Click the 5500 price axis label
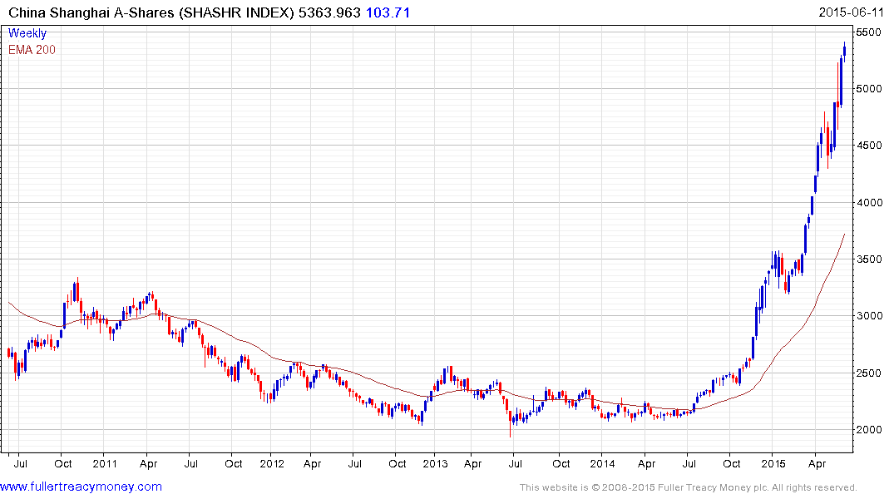This screenshot has width=894, height=499. tap(868, 32)
